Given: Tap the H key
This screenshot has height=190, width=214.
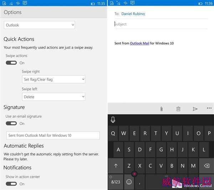Looking at the screenshot, I should coord(172,149).
